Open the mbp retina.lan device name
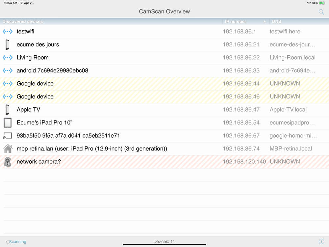 [x=92, y=149]
